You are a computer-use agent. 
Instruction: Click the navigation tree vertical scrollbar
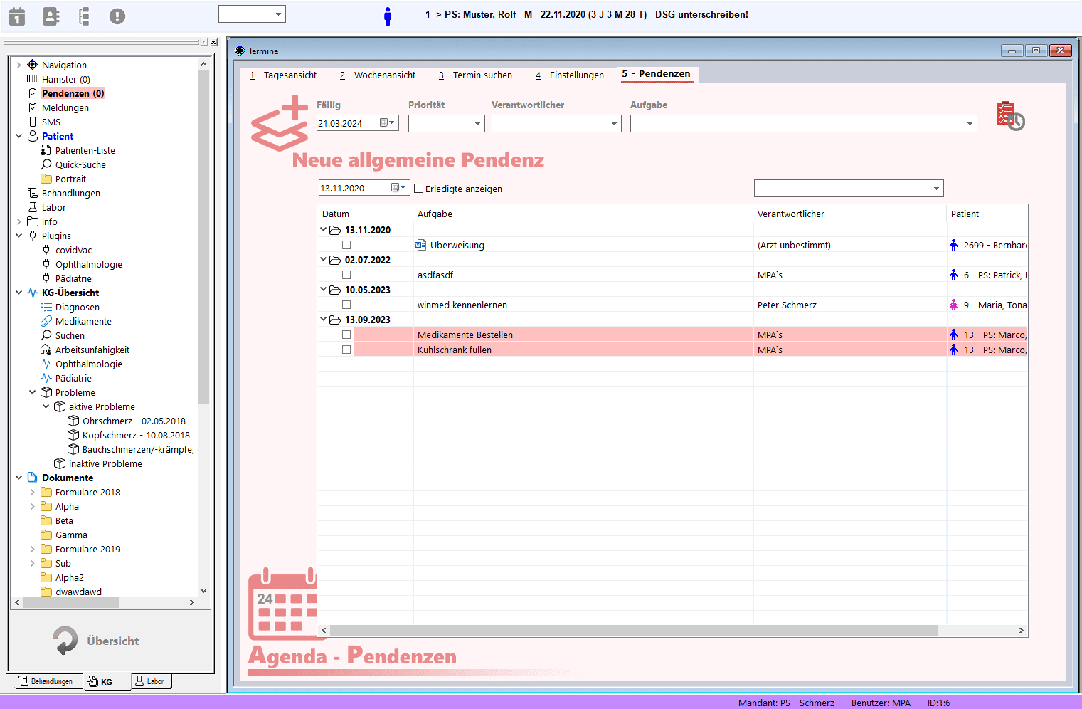203,236
